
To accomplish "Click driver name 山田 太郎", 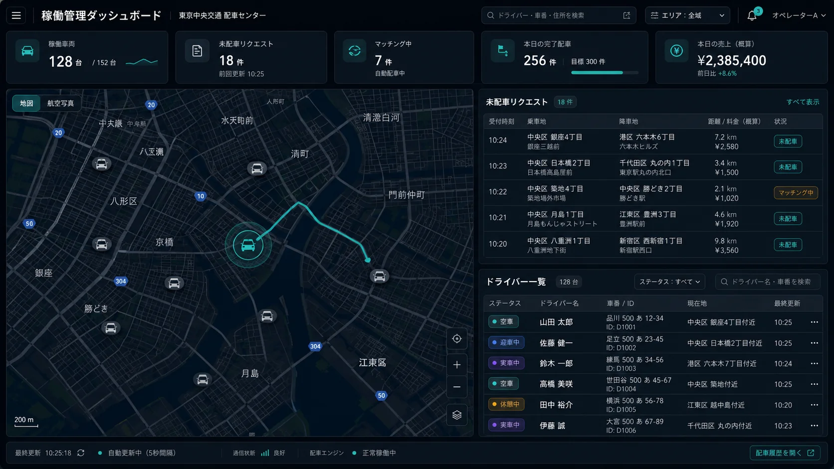I will 556,322.
